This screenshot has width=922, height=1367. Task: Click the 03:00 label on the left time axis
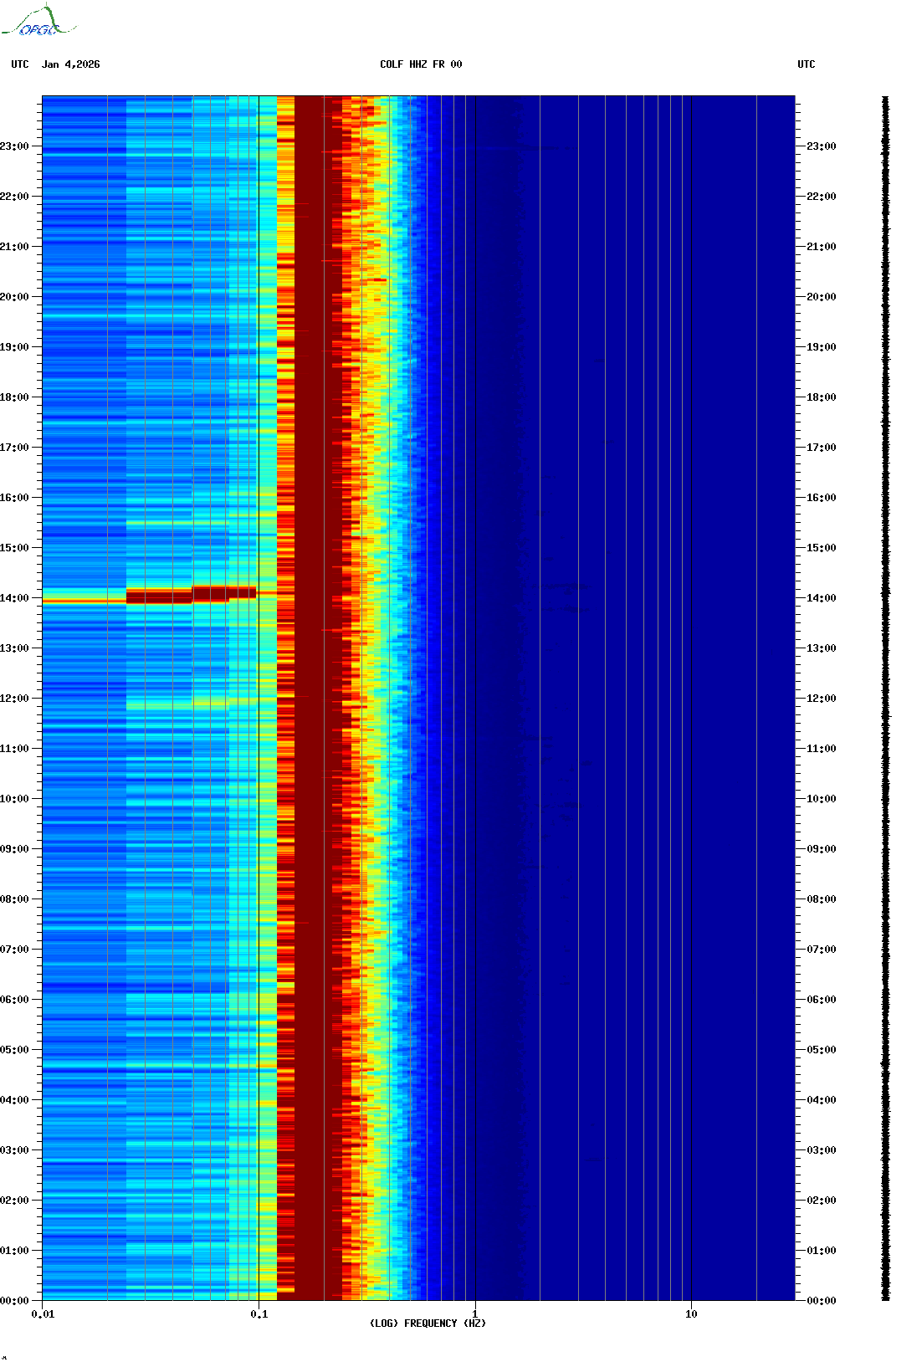[x=14, y=1150]
